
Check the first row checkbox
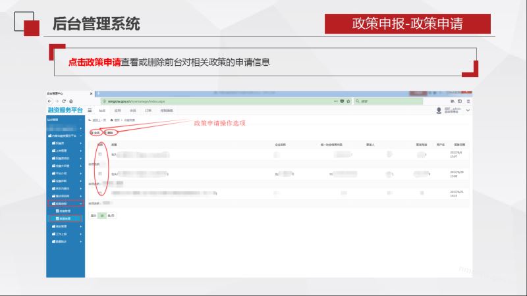point(100,155)
